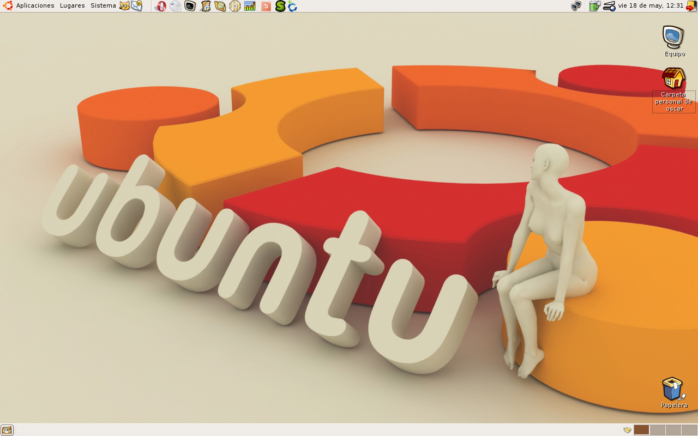Viewport: 698px width, 436px height.
Task: Click the blue circular-arrows update icon
Action: point(292,7)
